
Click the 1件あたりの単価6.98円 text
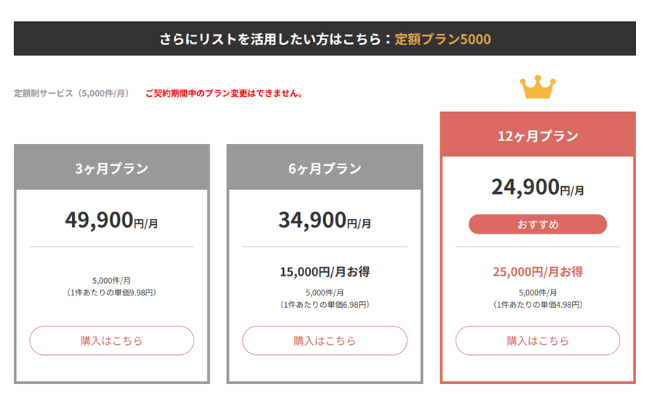point(325,305)
